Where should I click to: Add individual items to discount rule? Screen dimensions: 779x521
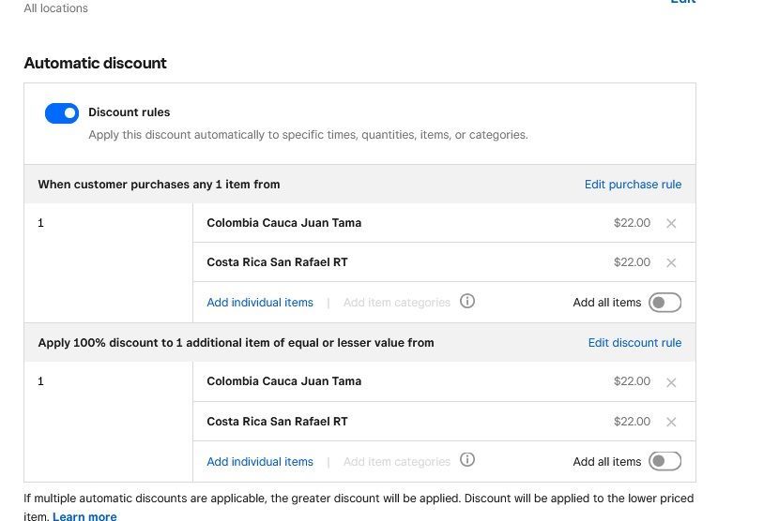[x=260, y=461]
